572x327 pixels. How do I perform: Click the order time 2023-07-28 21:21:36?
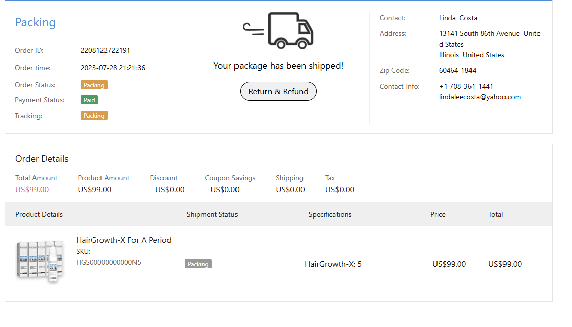[x=113, y=68]
